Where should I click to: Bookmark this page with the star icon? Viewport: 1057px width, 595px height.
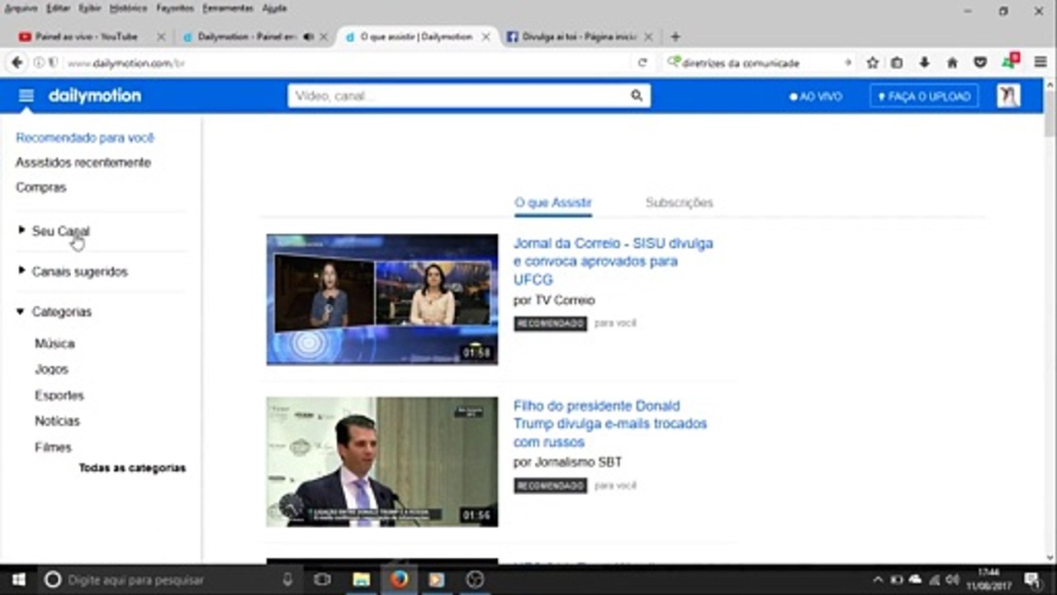click(x=872, y=63)
